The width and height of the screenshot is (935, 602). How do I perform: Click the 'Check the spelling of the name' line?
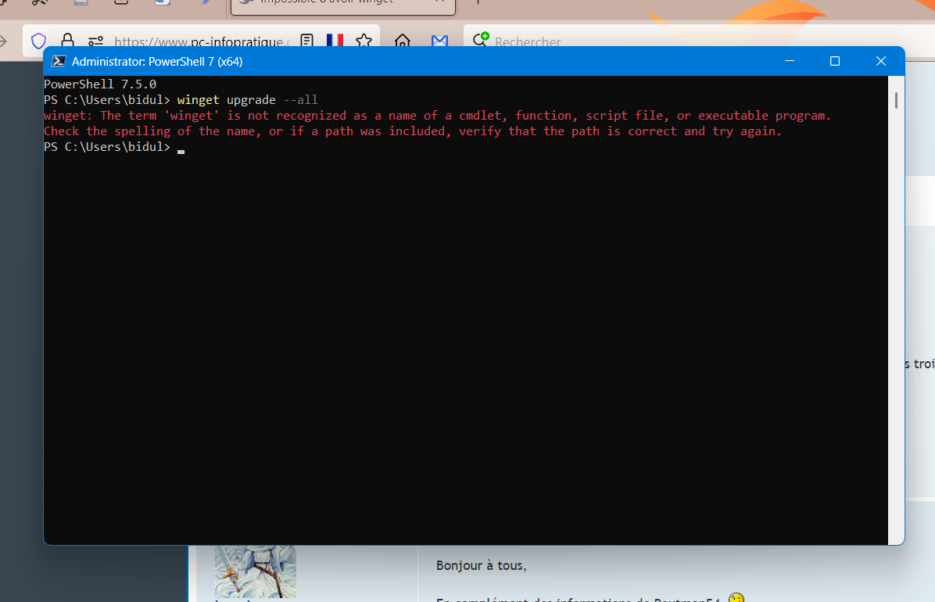(x=413, y=131)
